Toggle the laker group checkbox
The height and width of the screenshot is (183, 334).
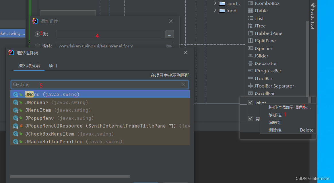[x=250, y=103]
